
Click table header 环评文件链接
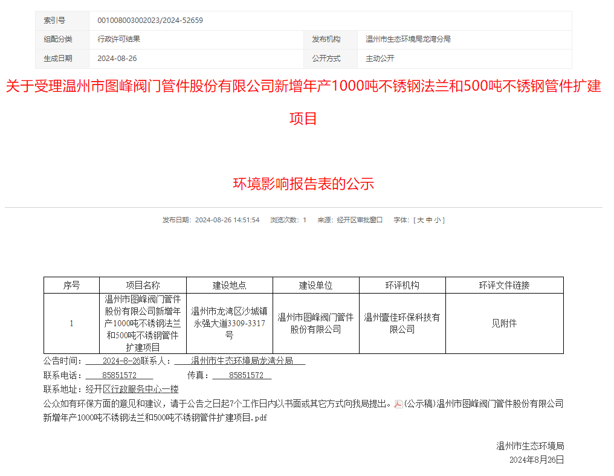505,285
